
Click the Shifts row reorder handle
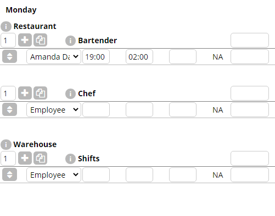pyautogui.click(x=9, y=174)
